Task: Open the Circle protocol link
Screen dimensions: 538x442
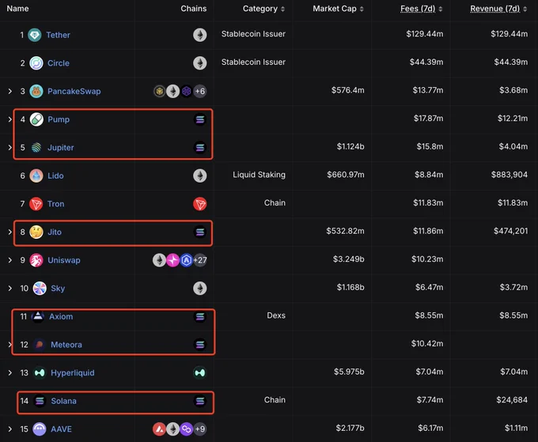Action: (x=59, y=63)
